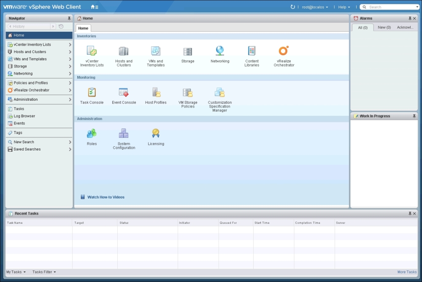
Task: Select the Home tab
Action: tap(83, 28)
